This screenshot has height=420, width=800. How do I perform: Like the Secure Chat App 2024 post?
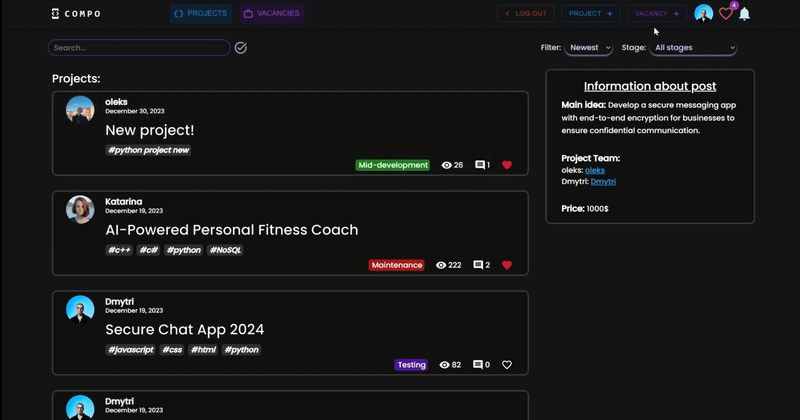tap(507, 365)
